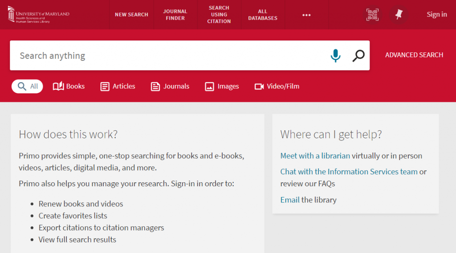Viewport: 456px width, 253px height.
Task: Start voice search with microphone icon
Action: (x=335, y=56)
